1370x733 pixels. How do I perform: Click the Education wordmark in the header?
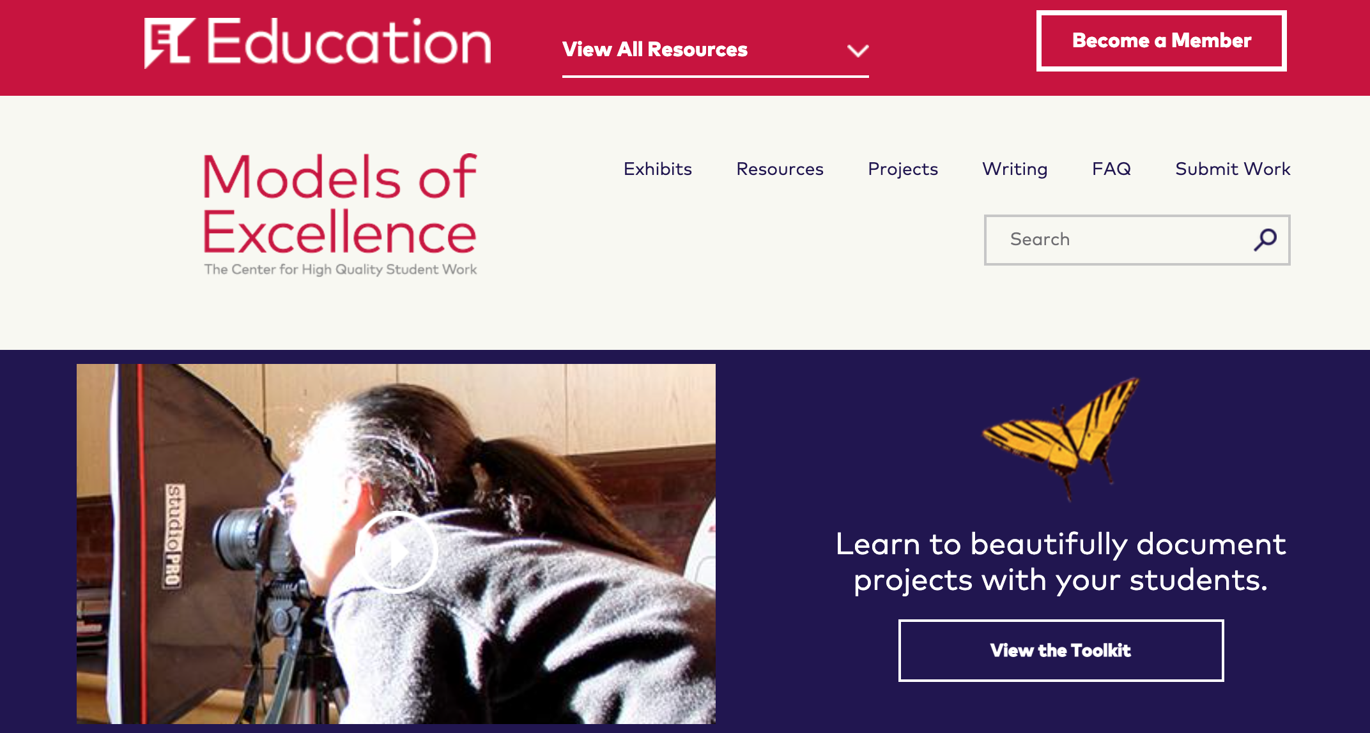coord(349,42)
